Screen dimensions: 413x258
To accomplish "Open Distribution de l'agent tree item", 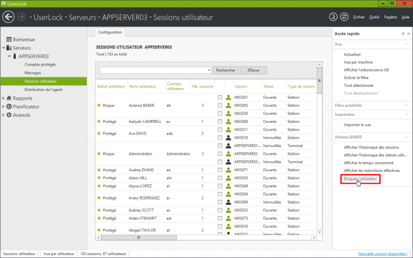I will tap(43, 90).
